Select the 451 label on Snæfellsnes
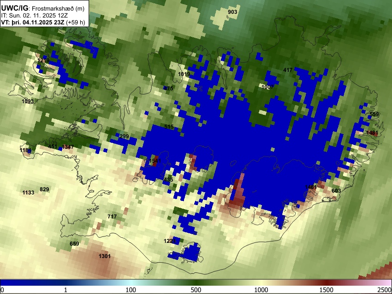 pos(53,147)
